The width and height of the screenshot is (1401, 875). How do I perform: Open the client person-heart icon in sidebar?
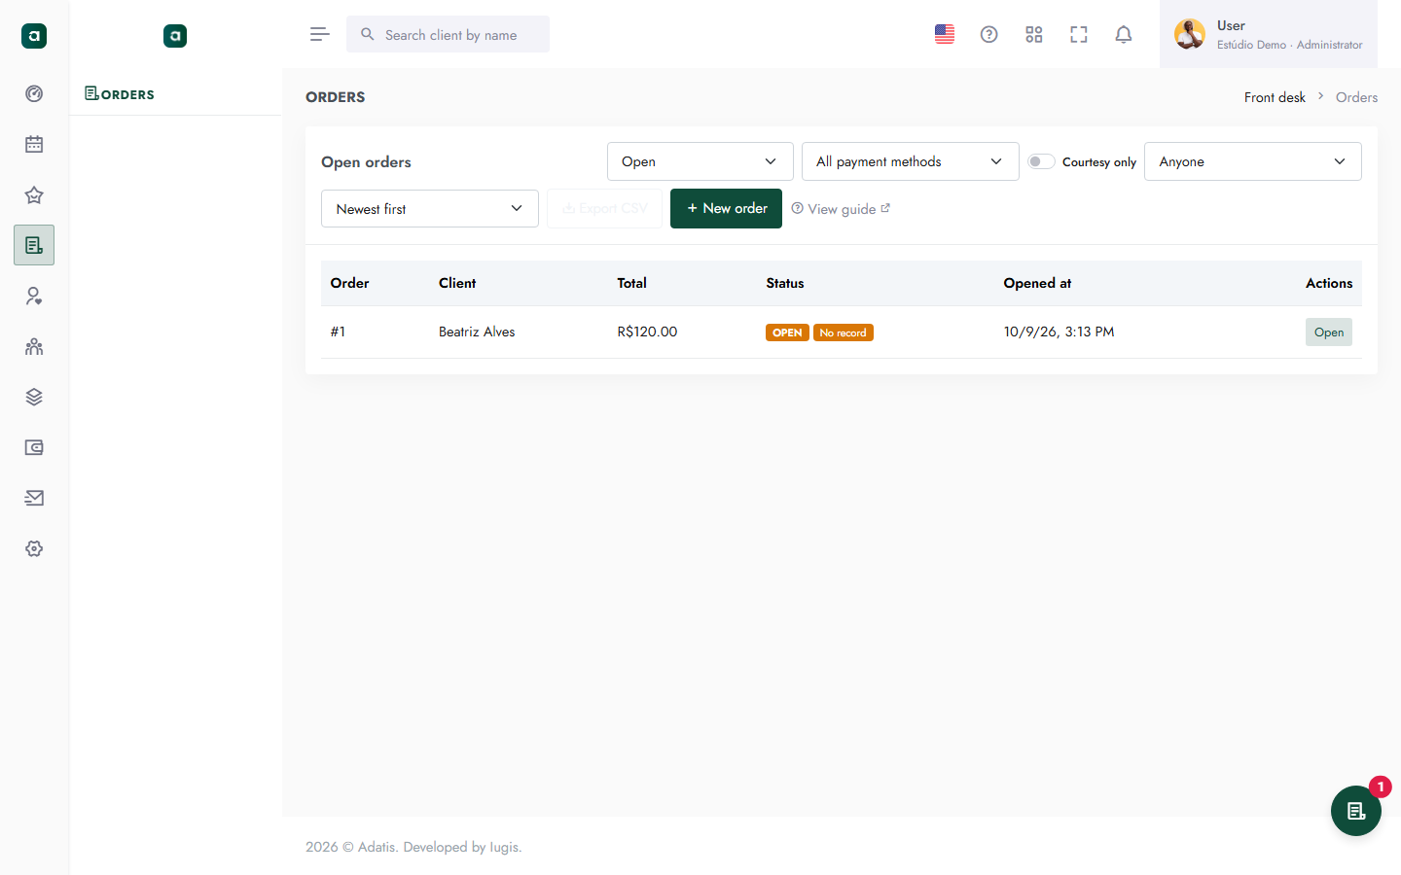click(34, 297)
